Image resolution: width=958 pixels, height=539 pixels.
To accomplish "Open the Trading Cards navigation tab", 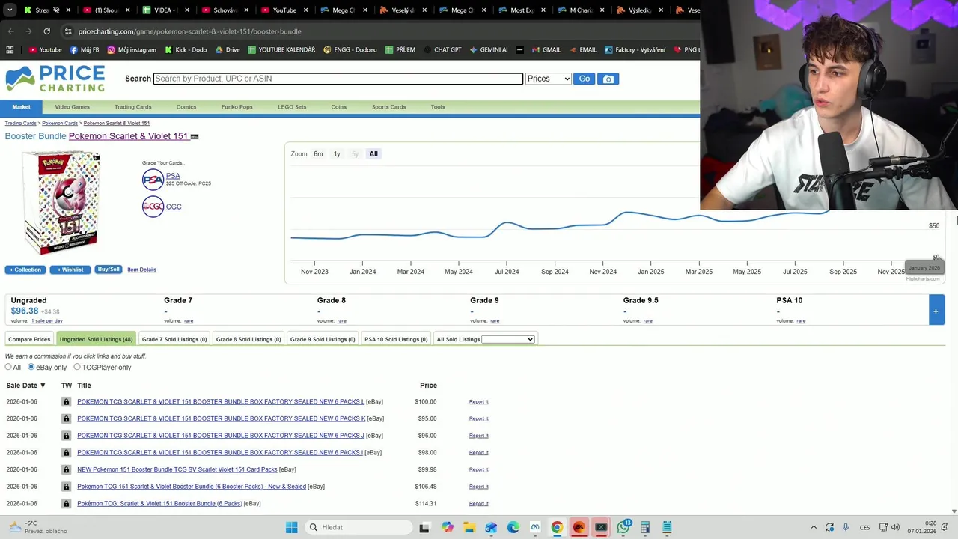I will pyautogui.click(x=133, y=107).
